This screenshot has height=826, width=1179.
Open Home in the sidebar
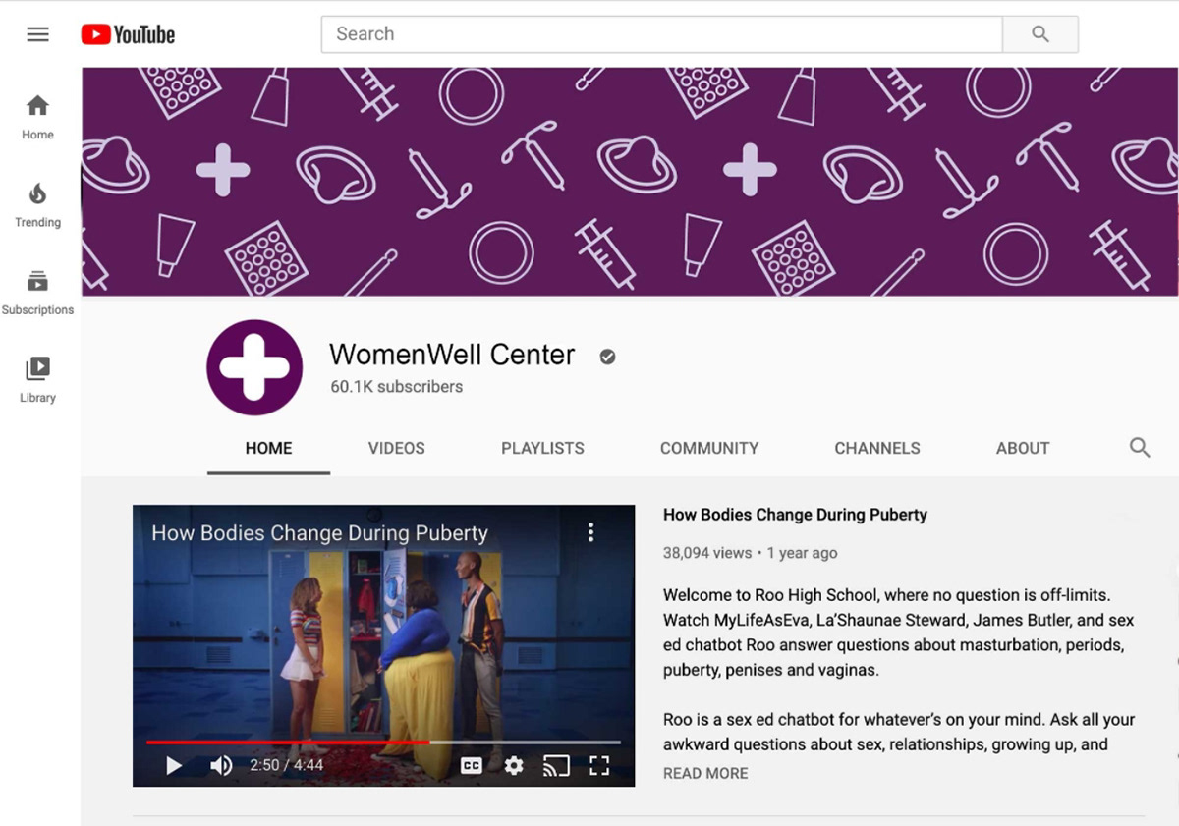[37, 117]
